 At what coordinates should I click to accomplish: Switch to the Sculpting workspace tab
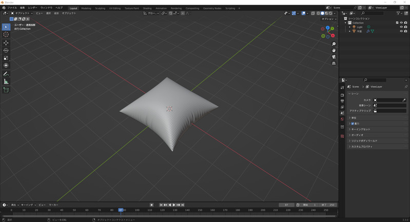tap(100, 8)
